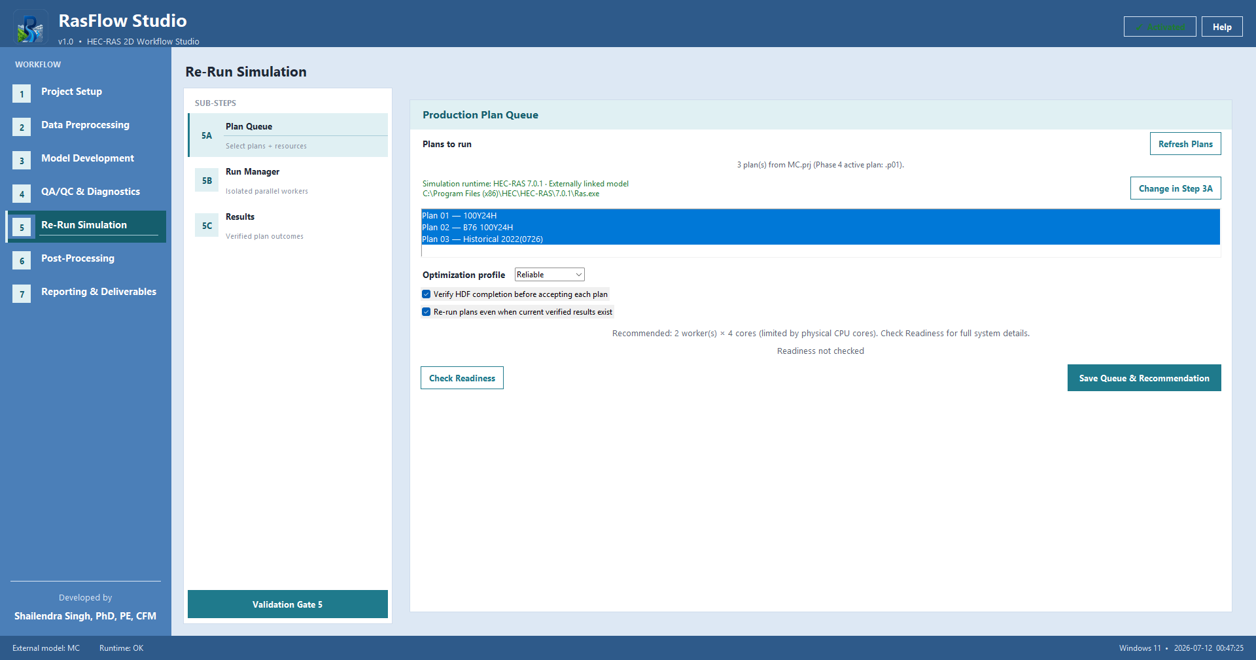Screen dimensions: 1256x660
Task: Click the 5C sub-step badge
Action: [x=207, y=226]
